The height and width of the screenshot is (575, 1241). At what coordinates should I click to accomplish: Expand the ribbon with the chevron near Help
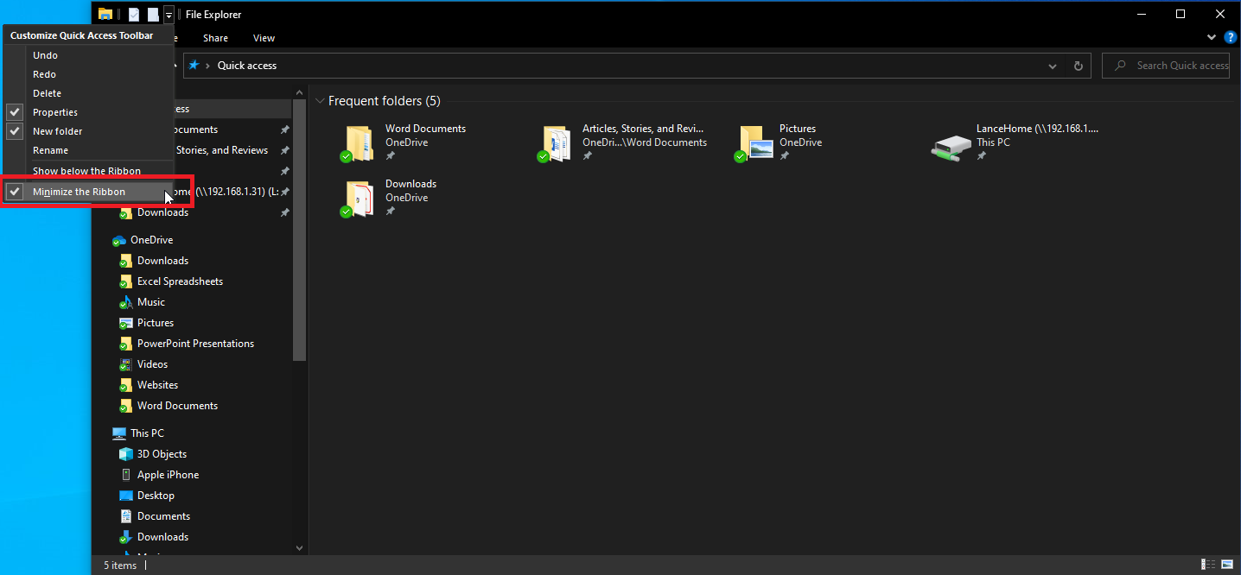pyautogui.click(x=1212, y=38)
